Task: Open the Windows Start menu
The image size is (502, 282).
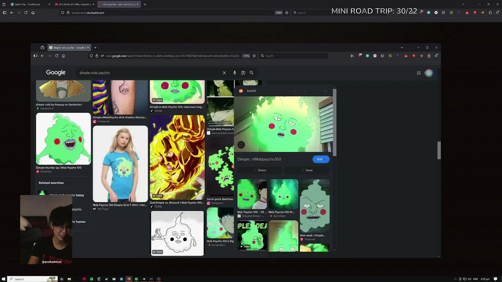Action: click(4, 279)
